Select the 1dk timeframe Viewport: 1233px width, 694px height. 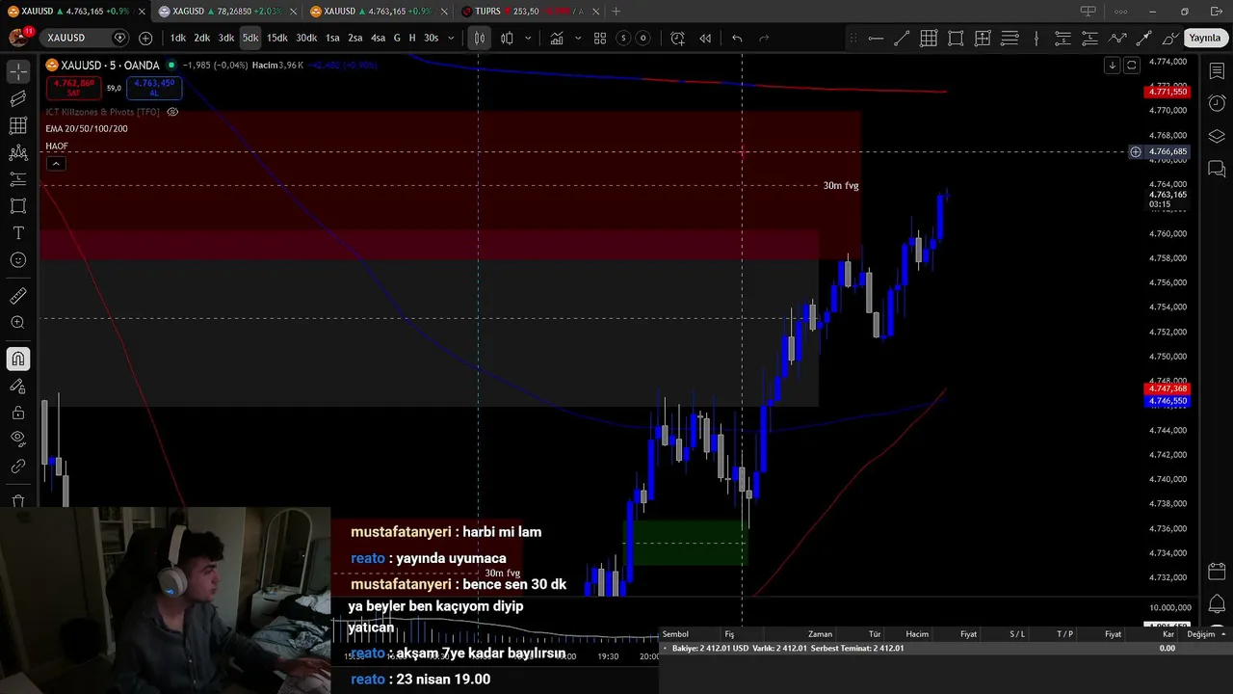pyautogui.click(x=178, y=38)
